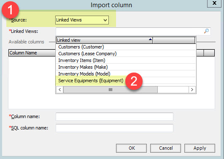Choose Inventory Makes (Make) linked view

click(x=126, y=67)
